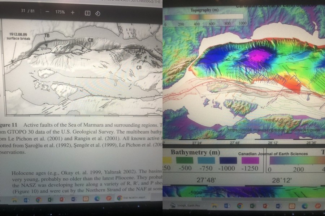Viewport: 325px width, 216px height.
Task: Click the magenta -1250 bathymetry legend swatch
Action: tap(250, 160)
